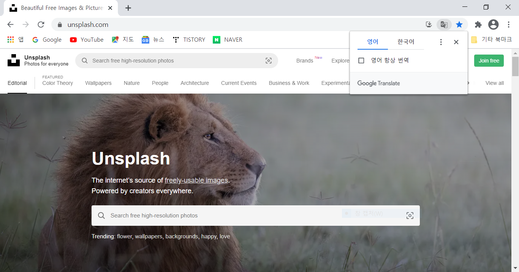
Task: Click the padlock site info icon
Action: [60, 25]
